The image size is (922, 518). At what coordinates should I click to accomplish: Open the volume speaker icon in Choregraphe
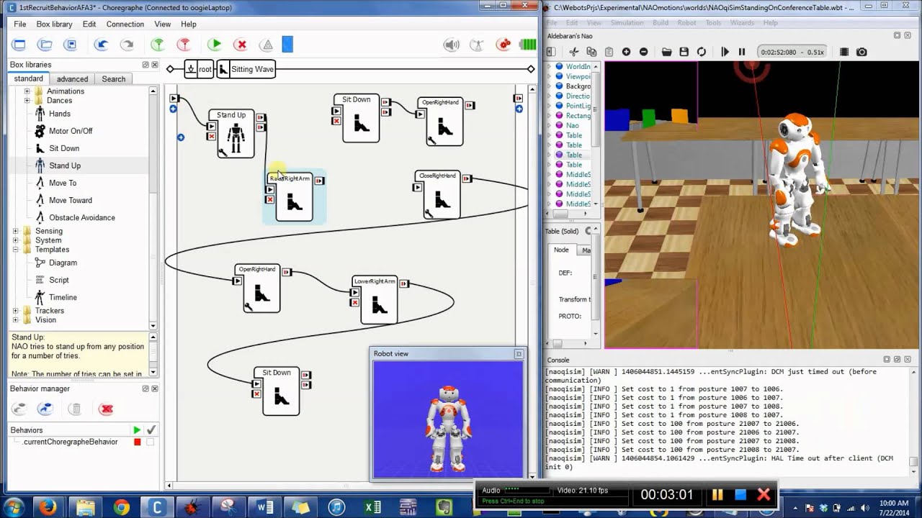(452, 45)
